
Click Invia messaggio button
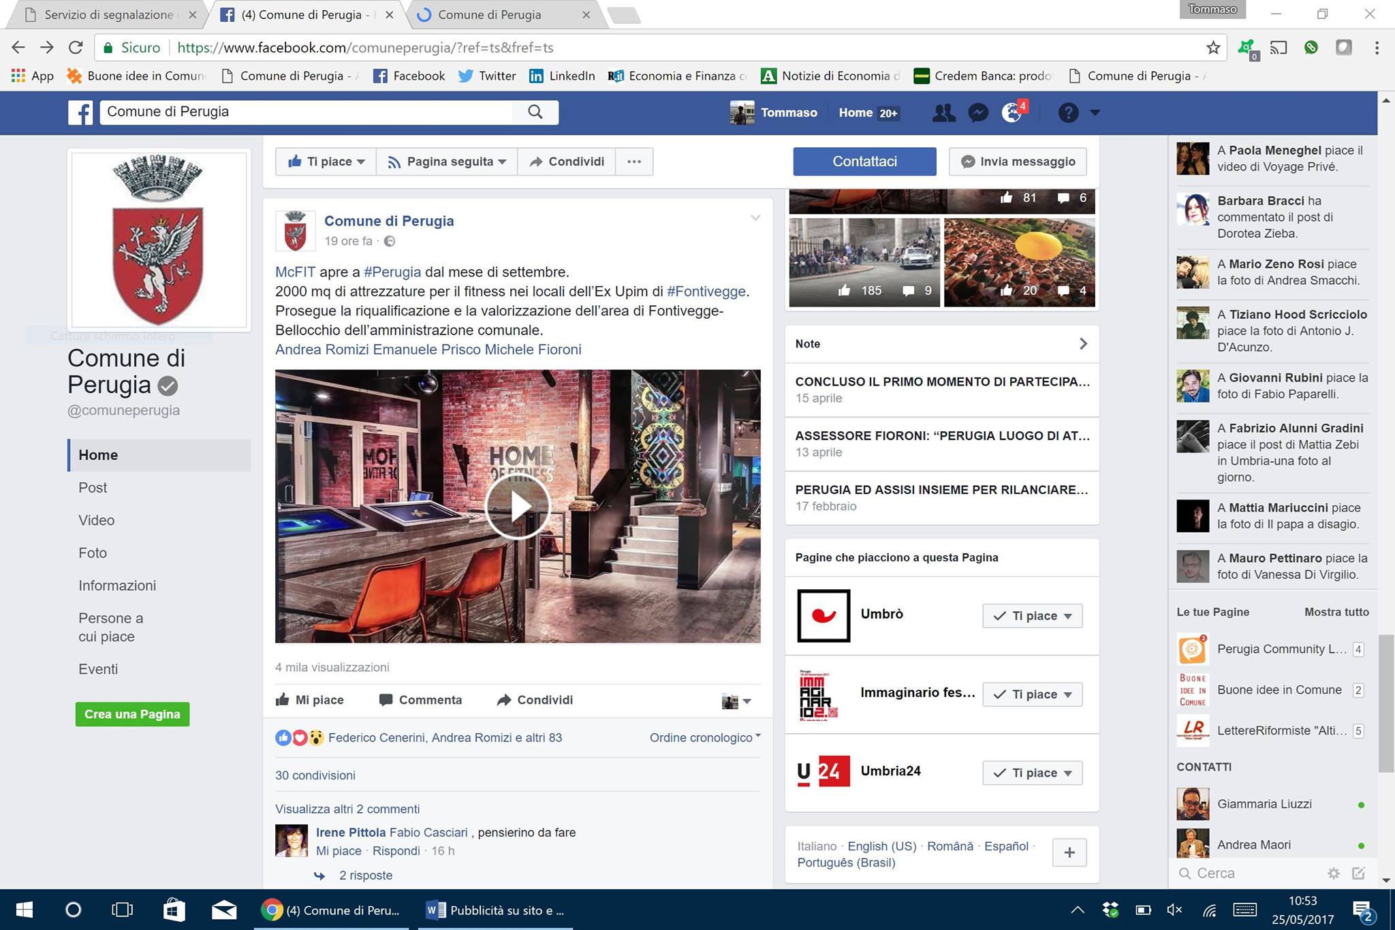click(x=1018, y=161)
